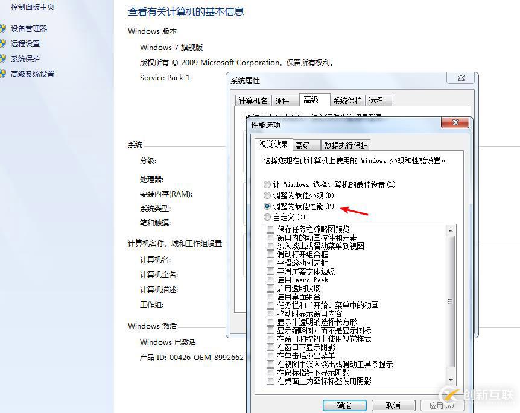
Task: Enable 保存任务栏缩略图预览
Action: pyautogui.click(x=269, y=229)
